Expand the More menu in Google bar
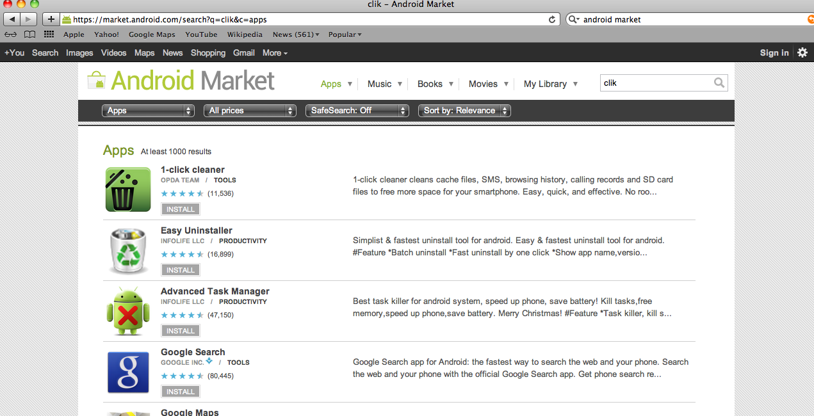The height and width of the screenshot is (416, 814). 275,52
